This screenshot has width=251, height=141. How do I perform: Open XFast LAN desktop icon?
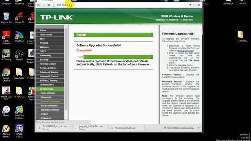(x=19, y=36)
